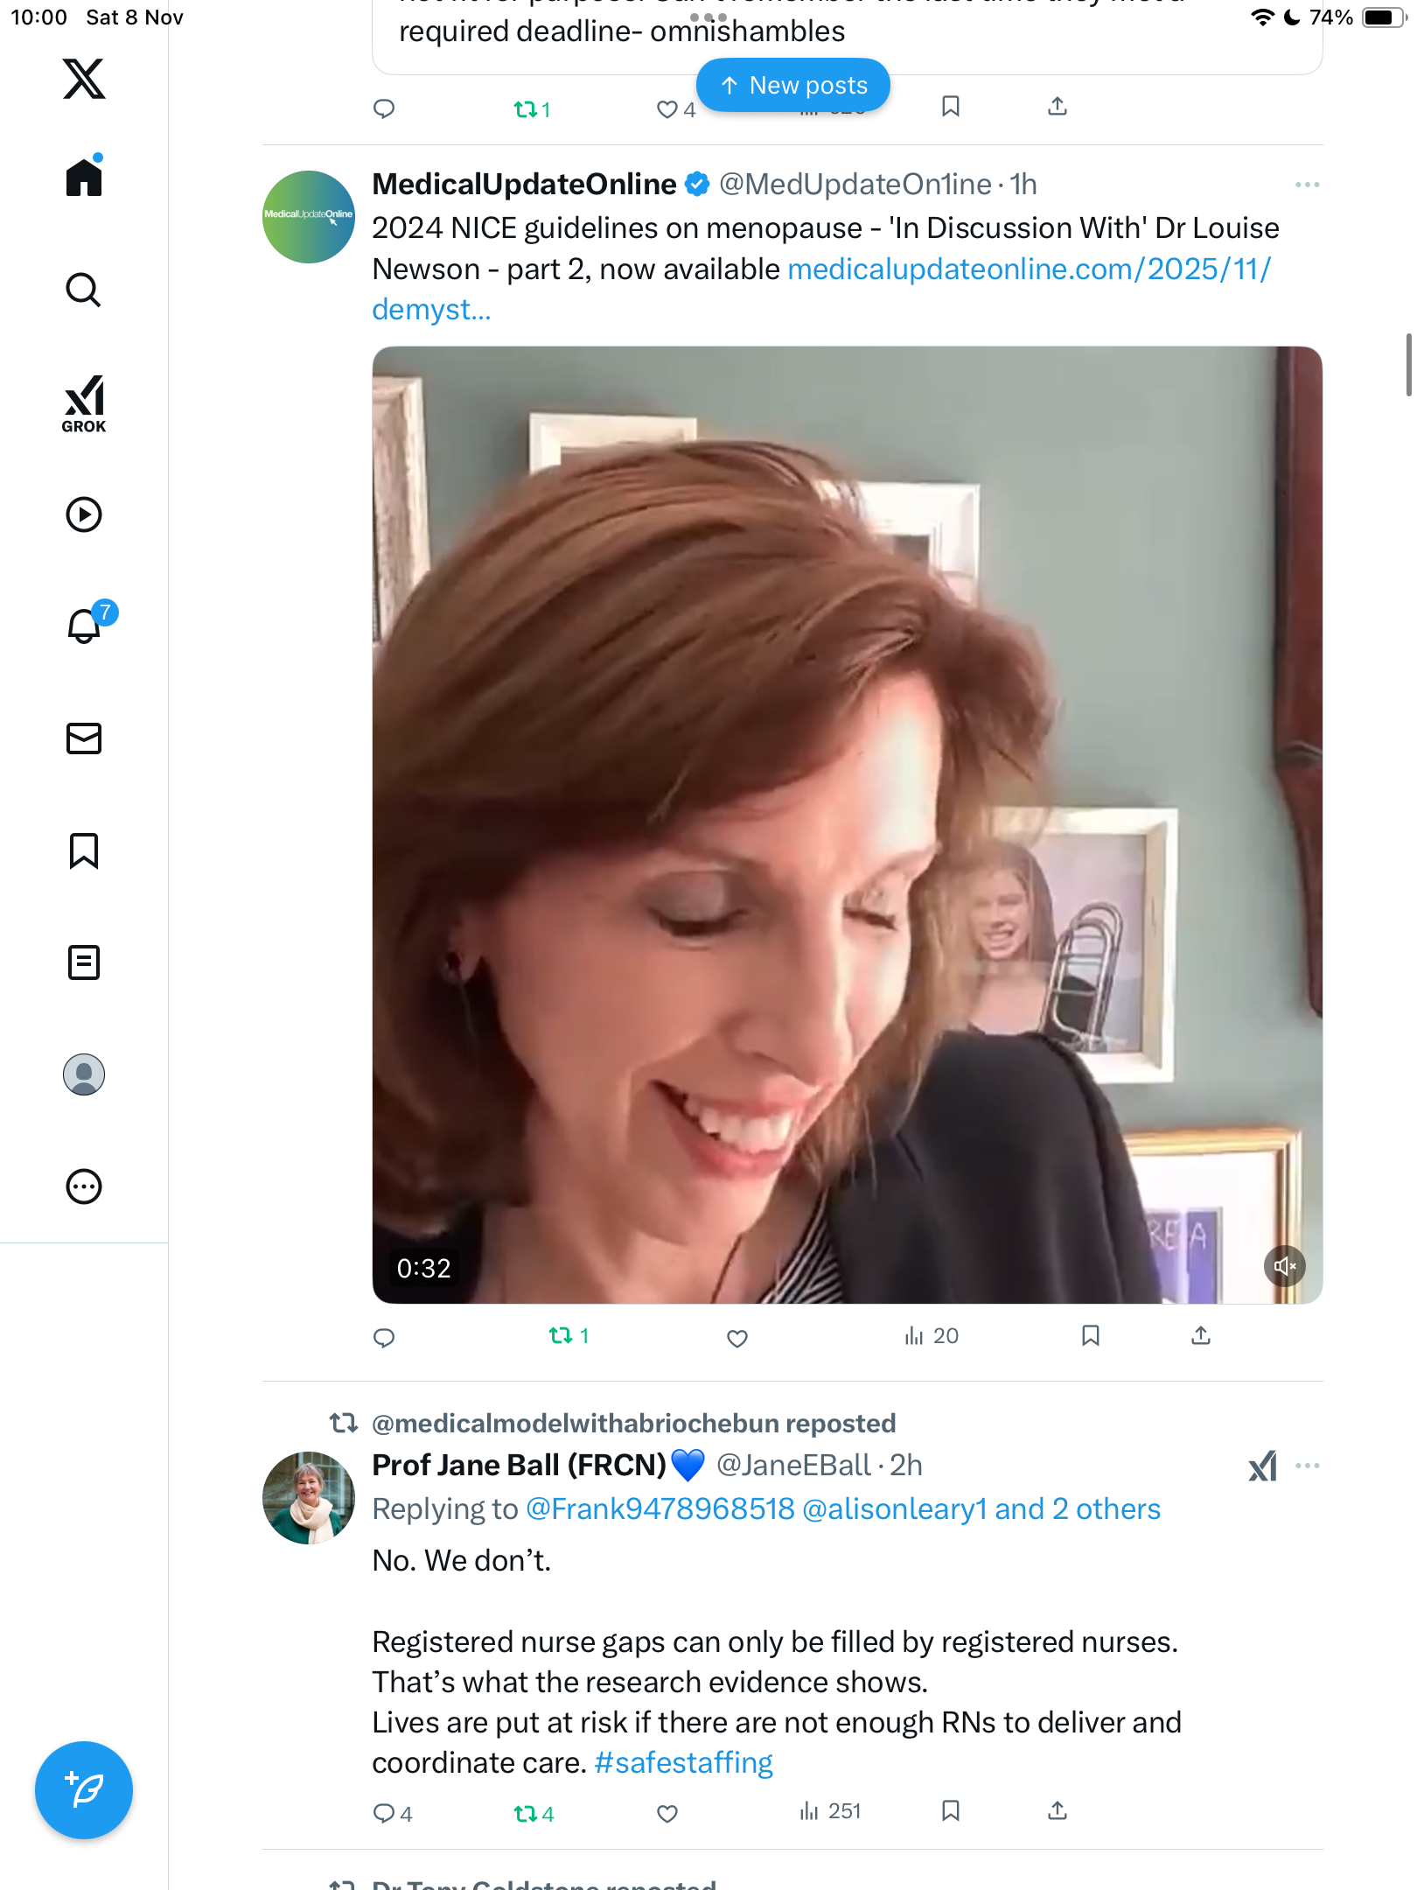
Task: Tap the New posts pill
Action: point(793,86)
